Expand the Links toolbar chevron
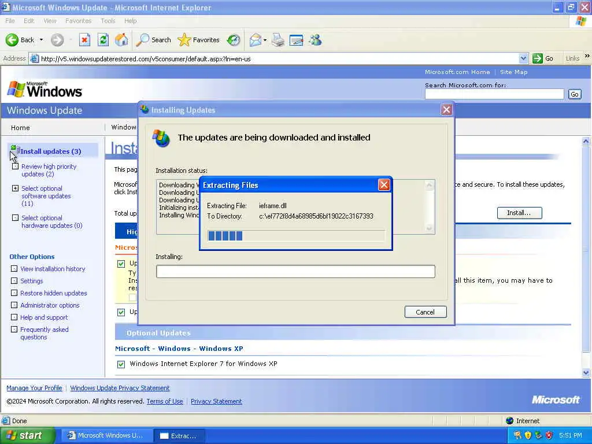 [x=587, y=56]
